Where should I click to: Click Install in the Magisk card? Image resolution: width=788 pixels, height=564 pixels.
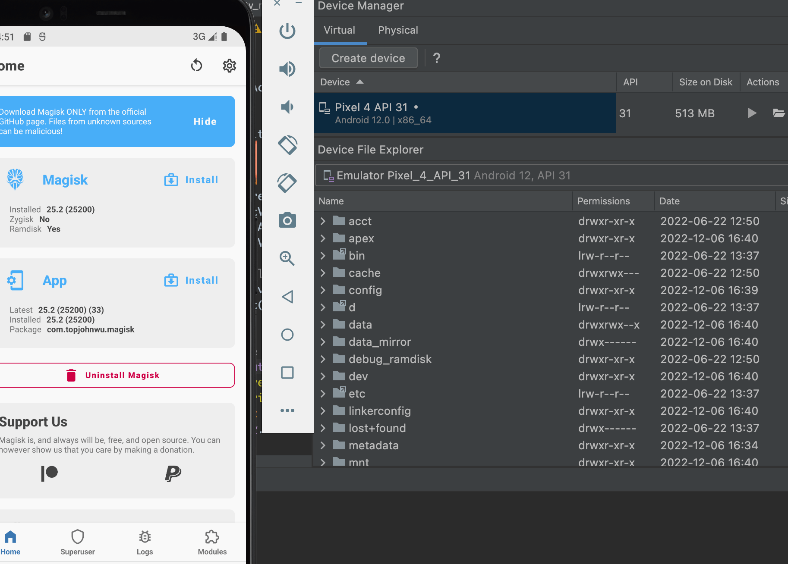tap(191, 180)
